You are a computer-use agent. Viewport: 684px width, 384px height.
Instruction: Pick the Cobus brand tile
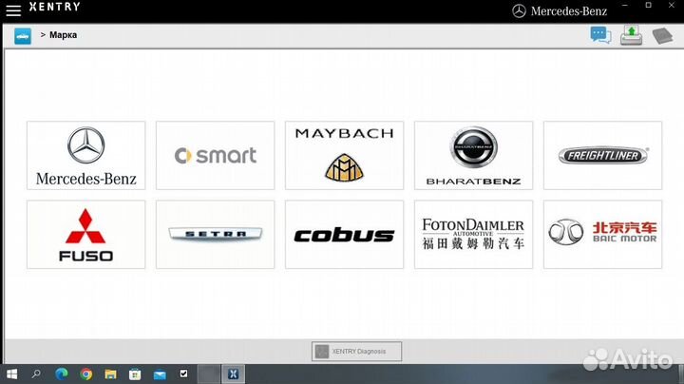[x=344, y=234]
